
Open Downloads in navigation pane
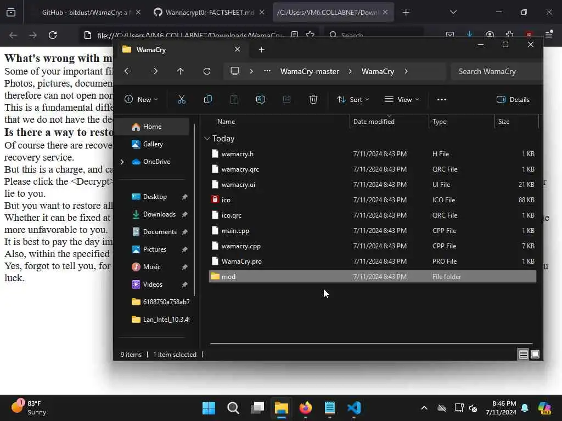coord(159,214)
